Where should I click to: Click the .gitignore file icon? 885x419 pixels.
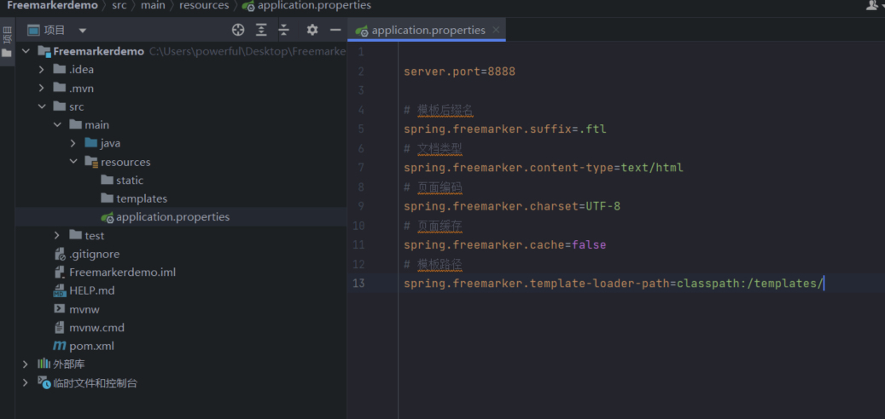pos(59,254)
